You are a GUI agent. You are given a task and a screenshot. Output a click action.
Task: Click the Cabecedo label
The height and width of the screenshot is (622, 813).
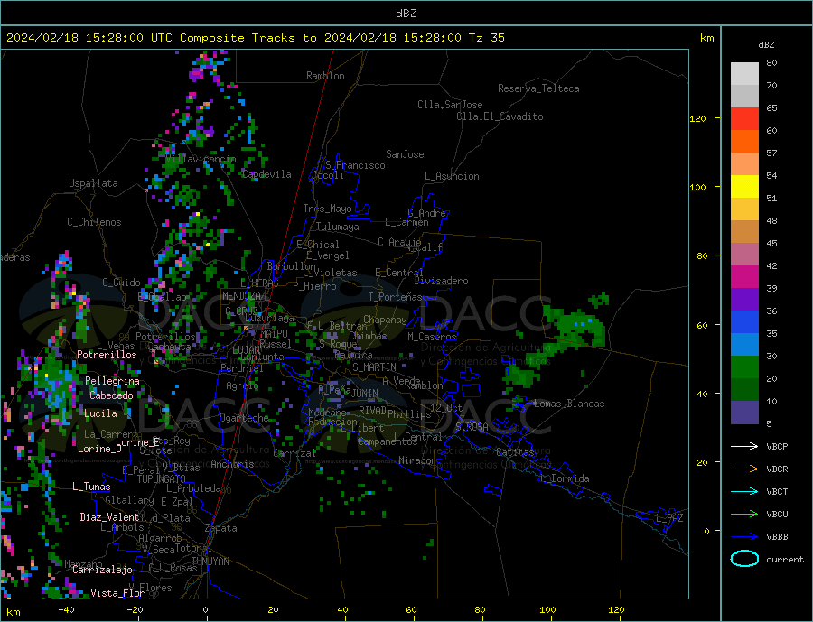pyautogui.click(x=111, y=395)
